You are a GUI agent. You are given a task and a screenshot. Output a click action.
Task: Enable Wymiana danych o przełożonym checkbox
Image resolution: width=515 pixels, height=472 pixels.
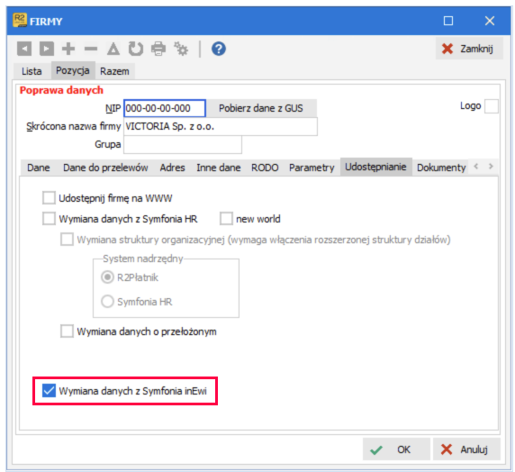[67, 331]
